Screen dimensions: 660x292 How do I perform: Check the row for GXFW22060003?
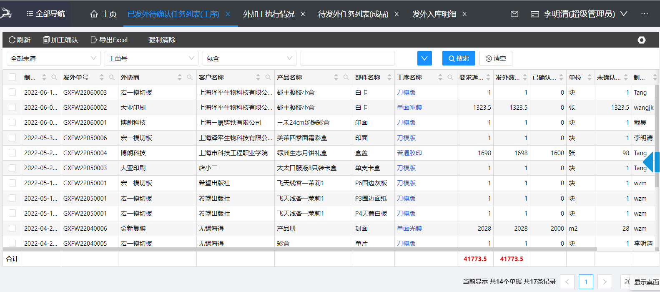12,93
